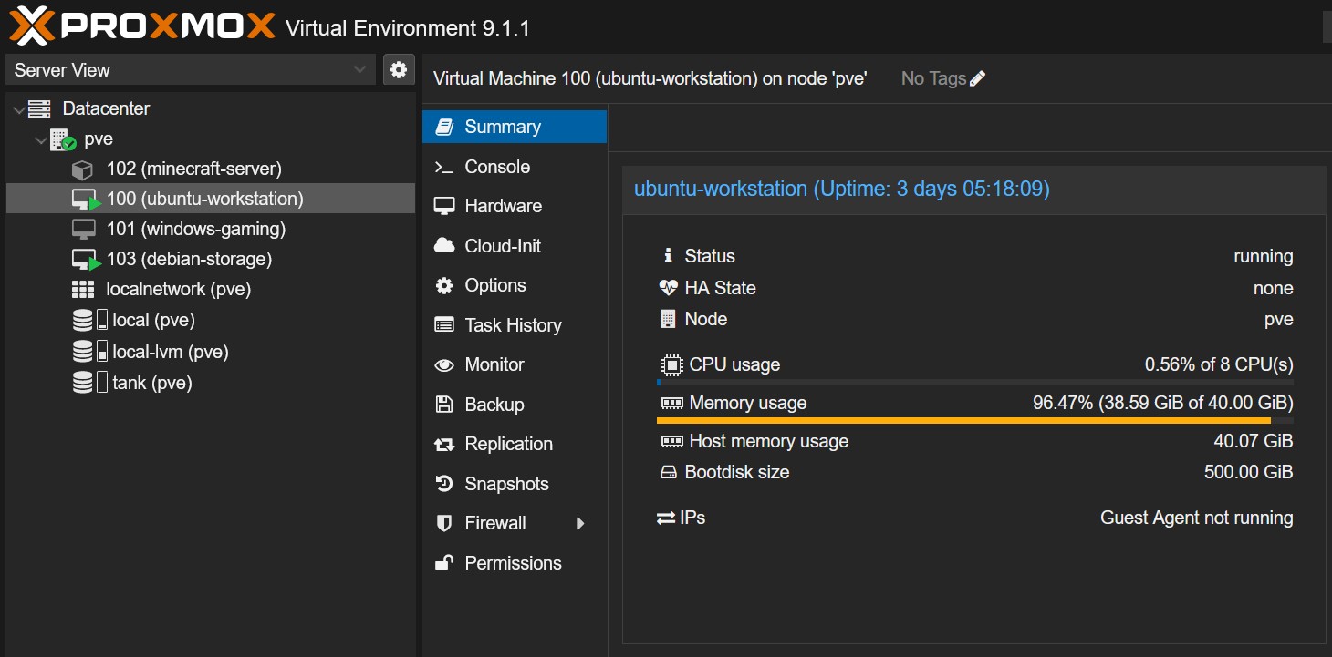1332x657 pixels.
Task: Click the Task History list icon
Action: (444, 325)
